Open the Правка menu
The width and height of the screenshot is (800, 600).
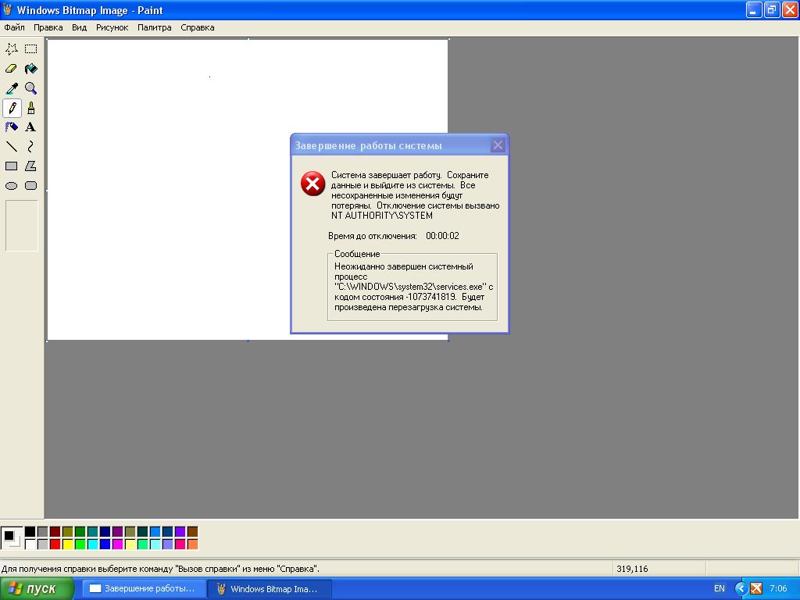click(x=48, y=27)
